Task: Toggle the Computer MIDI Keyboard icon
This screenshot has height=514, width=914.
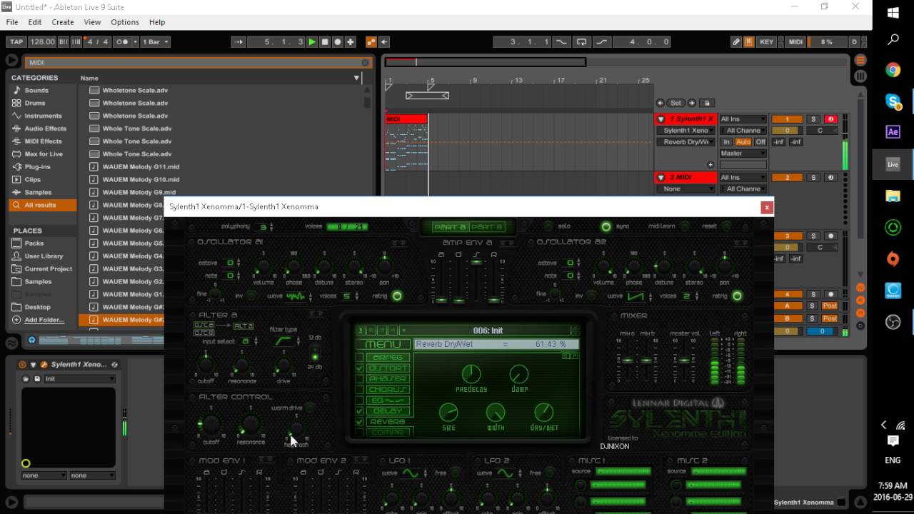Action: [x=748, y=42]
